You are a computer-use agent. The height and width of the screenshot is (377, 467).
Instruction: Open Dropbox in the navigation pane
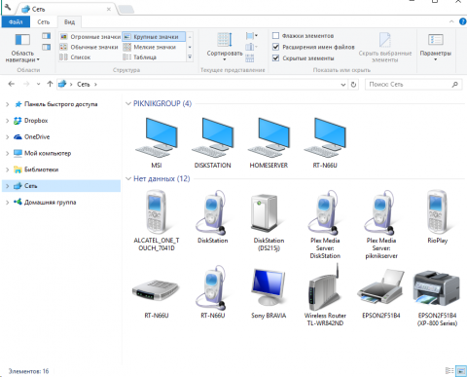point(31,121)
